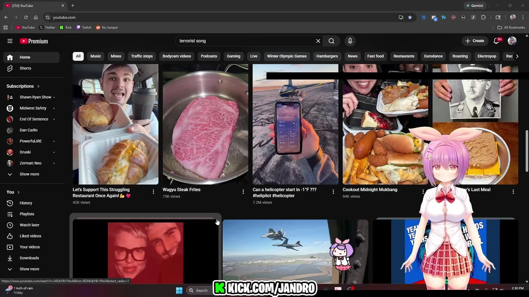Click the magnifier search button
529x297 pixels.
point(331,41)
